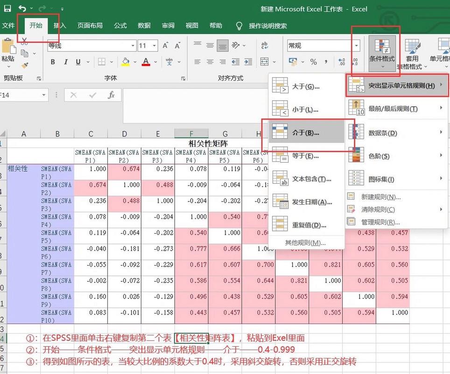Image resolution: width=450 pixels, height=374 pixels.
Task: Increase font size with larger A
Action: pyautogui.click(x=165, y=45)
